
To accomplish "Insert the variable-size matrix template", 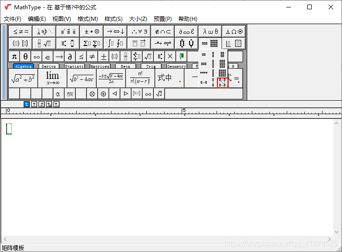I will point(223,83).
